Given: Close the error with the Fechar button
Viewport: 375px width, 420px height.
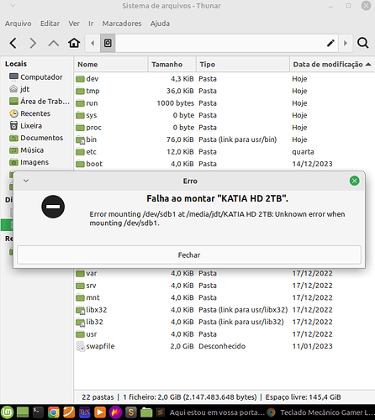Looking at the screenshot, I should click(189, 255).
